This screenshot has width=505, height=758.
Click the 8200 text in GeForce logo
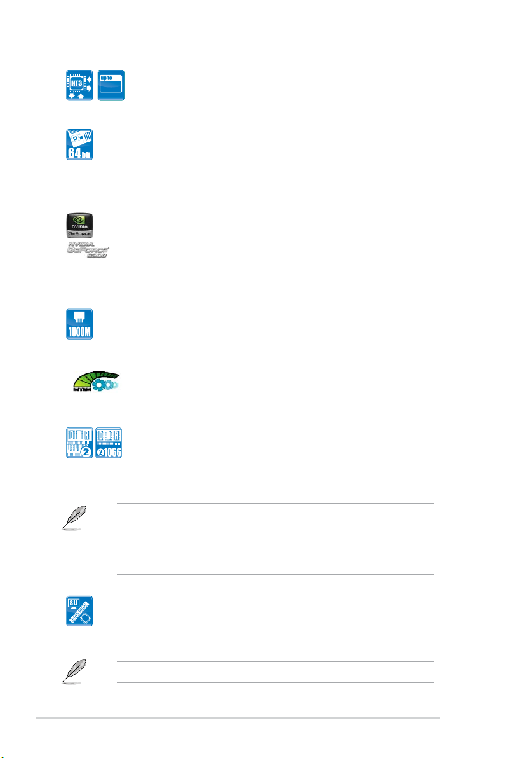97,256
